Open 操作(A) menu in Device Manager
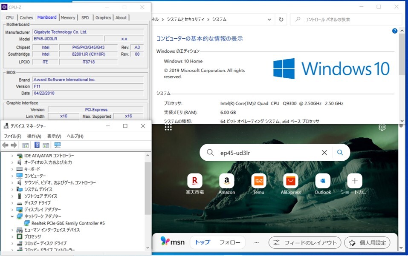This screenshot has height=256, width=408. tap(34, 136)
